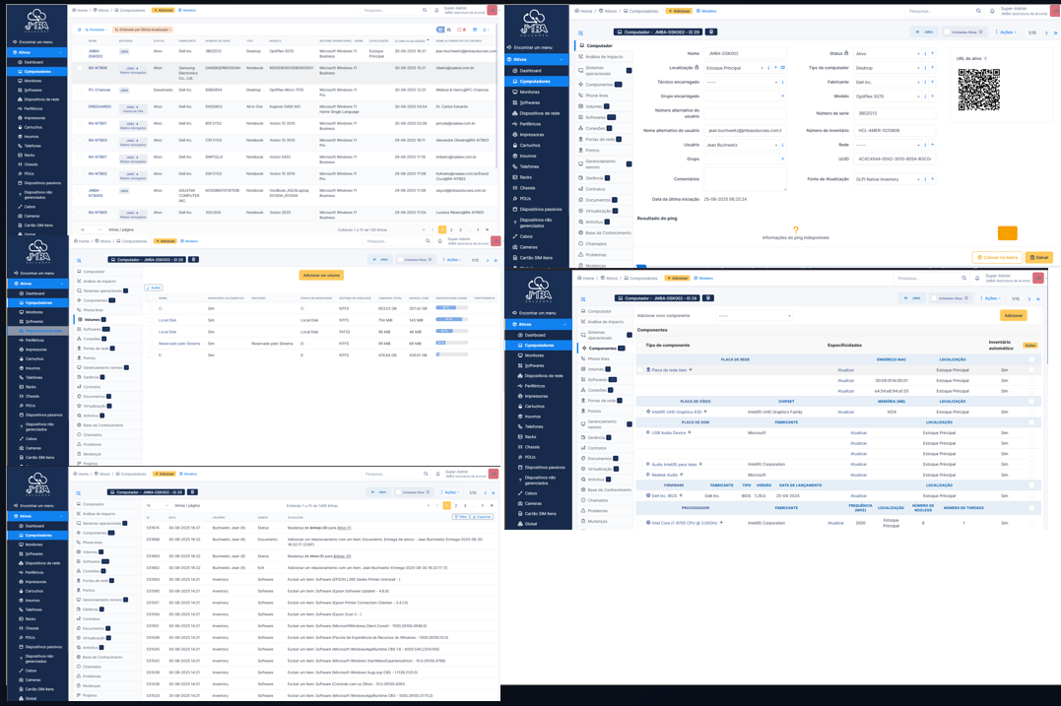Viewport: 1061px width, 706px height.
Task: Click the asset URL QR code image
Action: tap(978, 90)
